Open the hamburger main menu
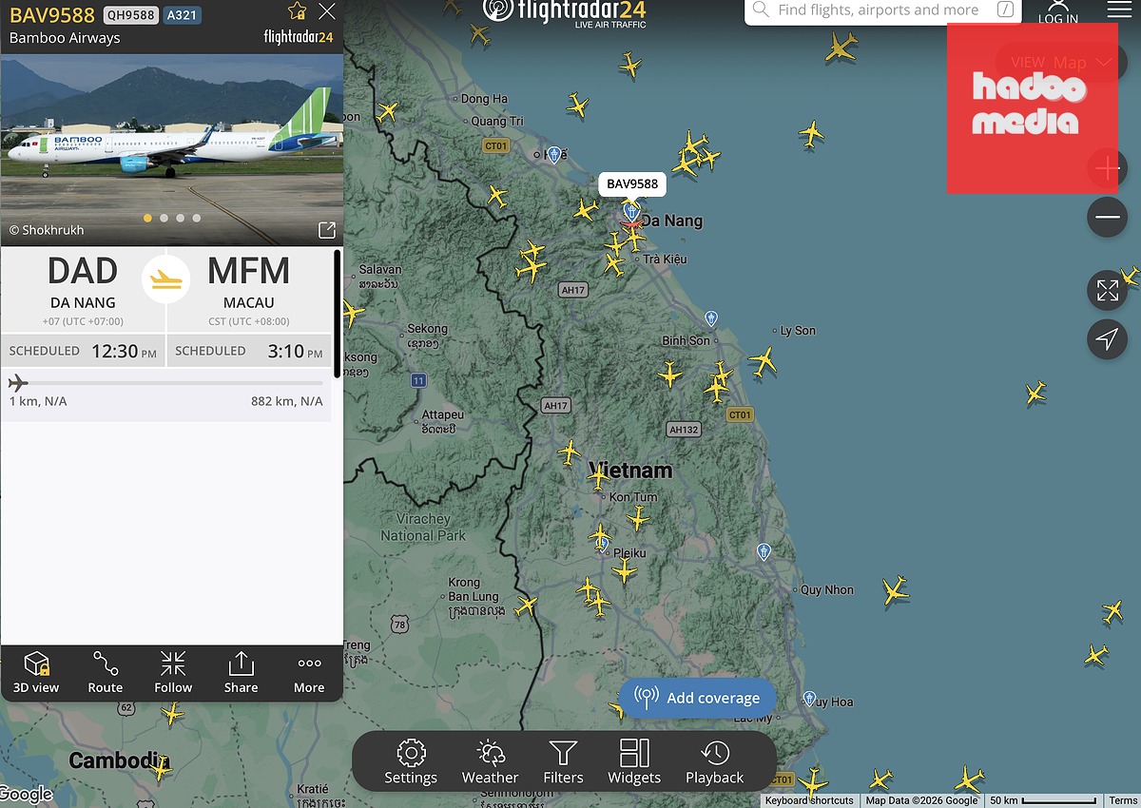This screenshot has width=1141, height=808. click(x=1119, y=10)
